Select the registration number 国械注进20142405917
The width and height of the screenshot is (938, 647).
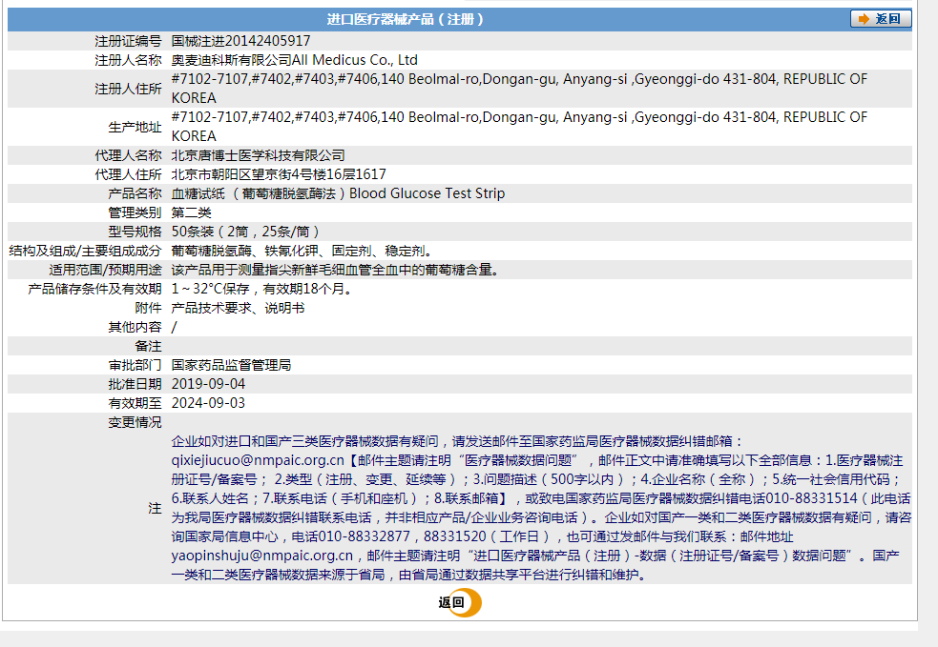click(240, 41)
